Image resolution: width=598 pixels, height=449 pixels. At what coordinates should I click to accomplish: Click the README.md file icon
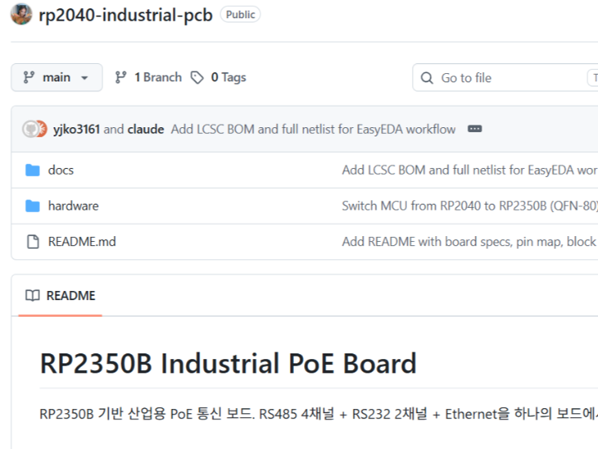32,242
